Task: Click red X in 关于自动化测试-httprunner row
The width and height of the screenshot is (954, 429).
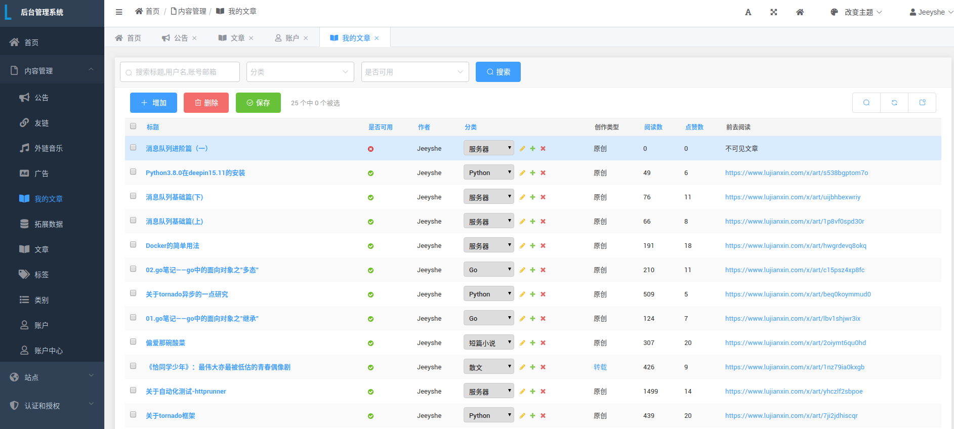Action: coord(543,392)
